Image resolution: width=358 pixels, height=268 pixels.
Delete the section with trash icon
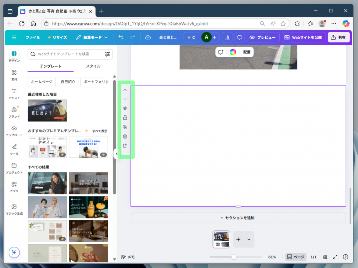[x=125, y=136]
